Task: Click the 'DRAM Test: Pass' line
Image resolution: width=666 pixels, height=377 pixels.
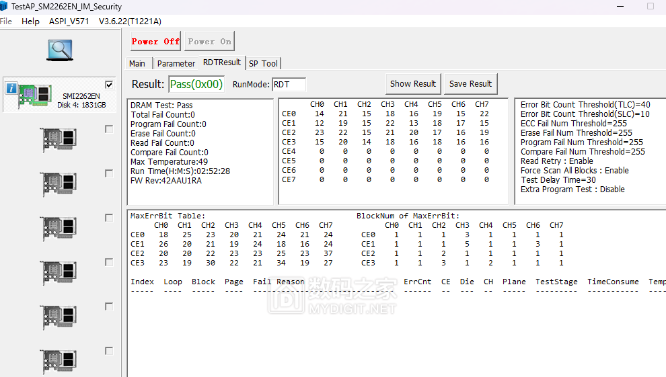Action: [x=161, y=105]
